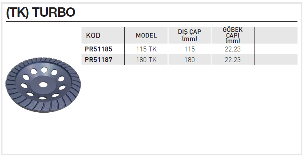Select product code PR51187
The width and height of the screenshot is (304, 158).
pyautogui.click(x=99, y=60)
